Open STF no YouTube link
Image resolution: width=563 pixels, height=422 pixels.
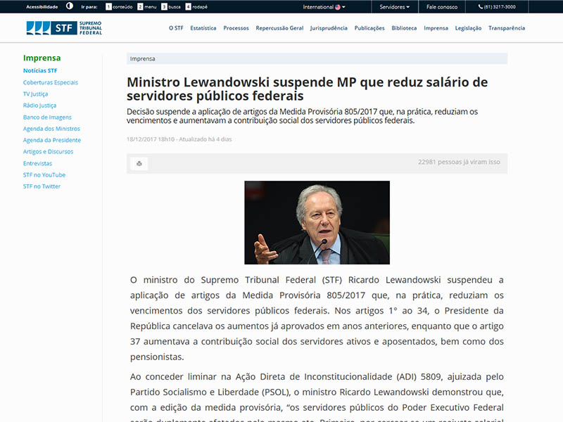[x=44, y=174]
